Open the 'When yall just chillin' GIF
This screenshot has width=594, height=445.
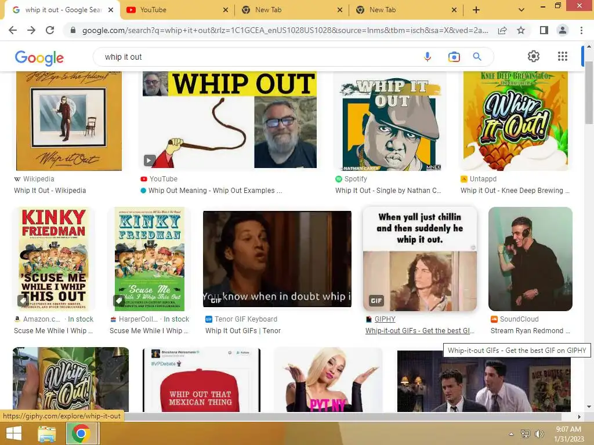click(420, 259)
